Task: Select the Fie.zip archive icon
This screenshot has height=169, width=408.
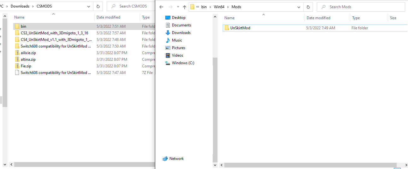Action: pyautogui.click(x=17, y=66)
